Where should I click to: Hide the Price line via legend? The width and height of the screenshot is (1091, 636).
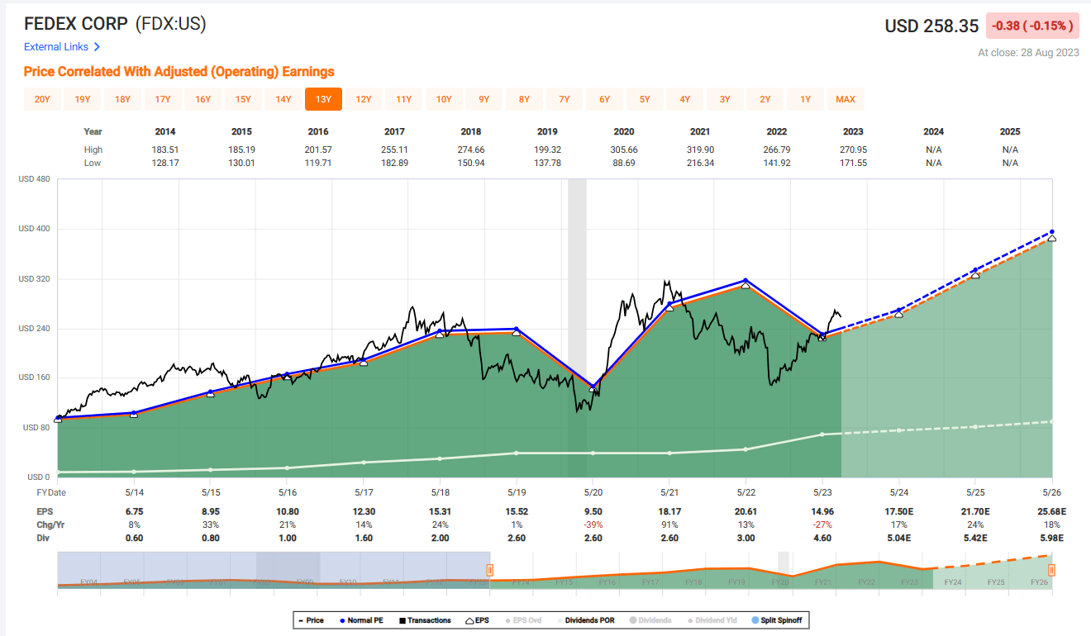pos(310,619)
